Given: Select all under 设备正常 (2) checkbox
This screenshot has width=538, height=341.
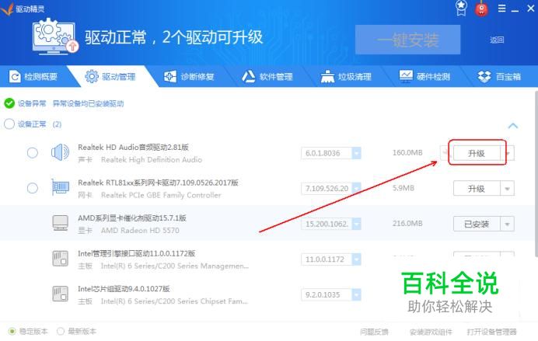Looking at the screenshot, I should pos(9,124).
